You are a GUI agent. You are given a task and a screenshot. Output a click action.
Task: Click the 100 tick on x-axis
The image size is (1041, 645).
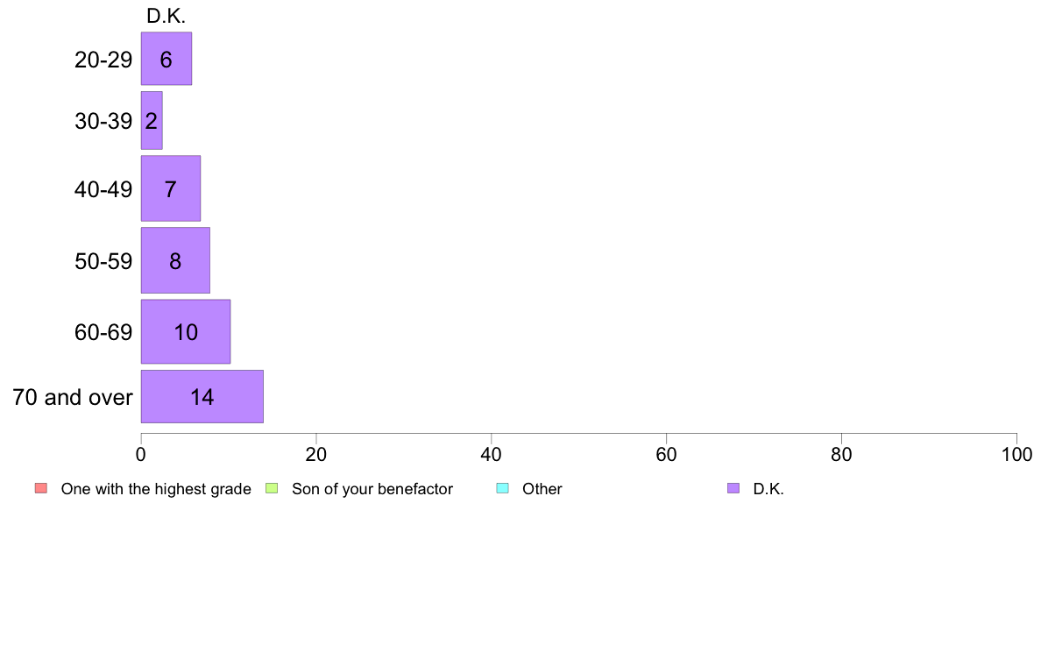(x=1016, y=454)
